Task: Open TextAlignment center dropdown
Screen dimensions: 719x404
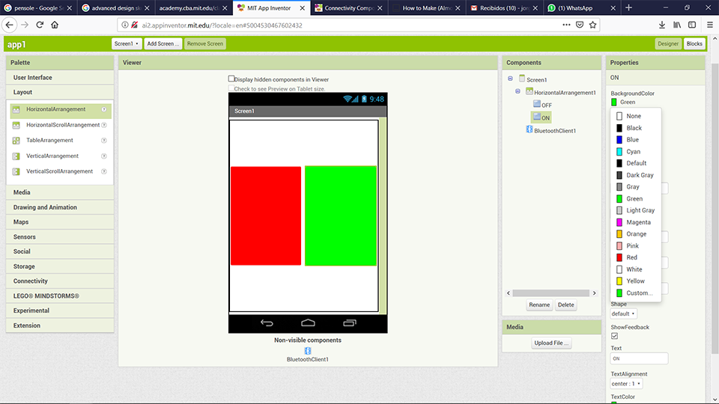Action: click(626, 384)
